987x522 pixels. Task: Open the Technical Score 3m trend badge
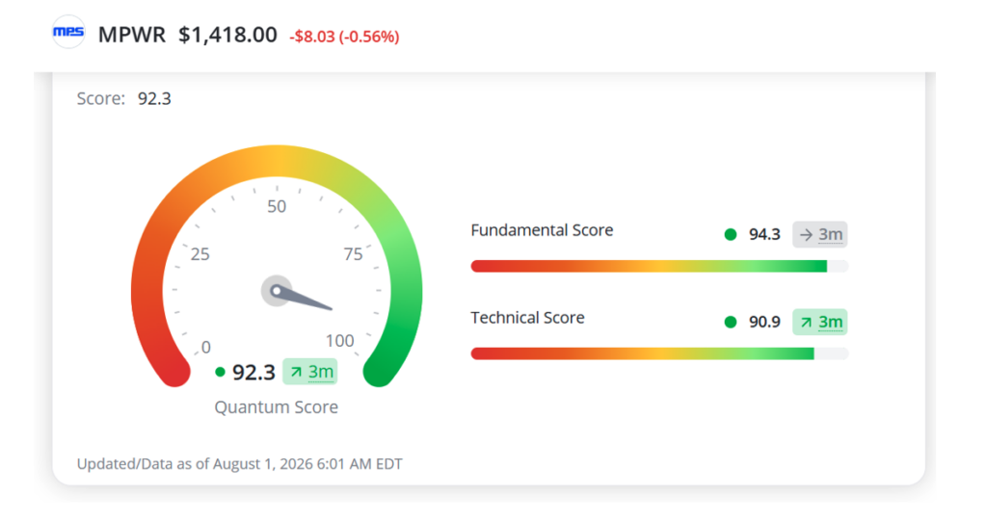coord(819,322)
